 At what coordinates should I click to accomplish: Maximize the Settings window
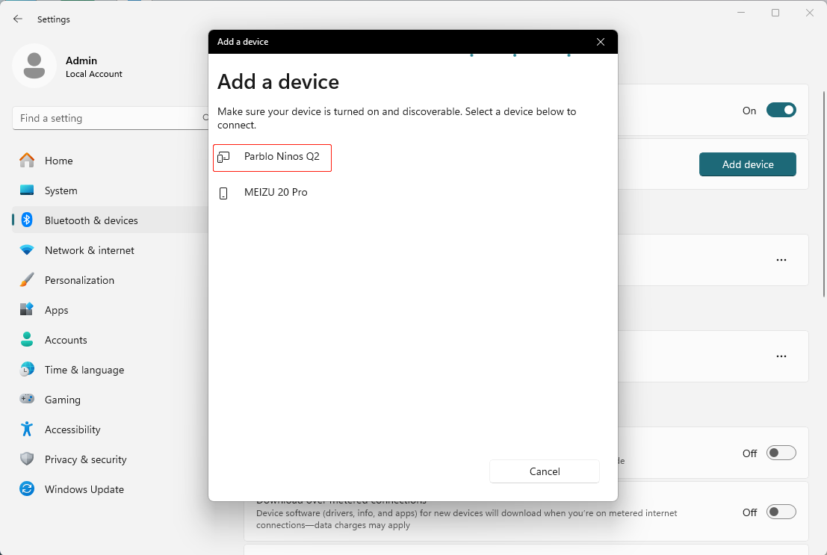pyautogui.click(x=775, y=13)
